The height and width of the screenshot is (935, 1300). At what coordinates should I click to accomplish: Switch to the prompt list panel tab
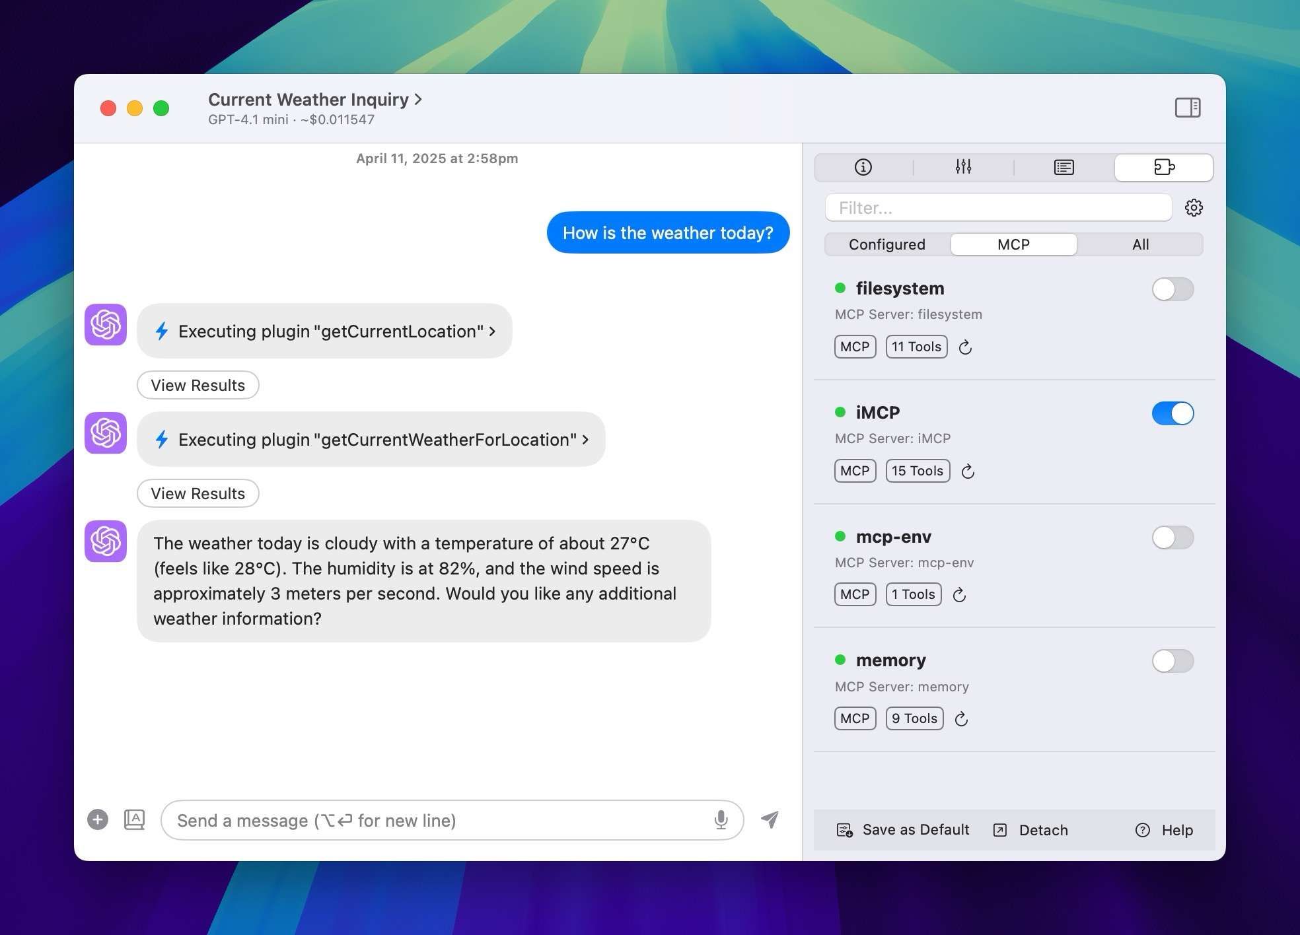tap(1064, 167)
